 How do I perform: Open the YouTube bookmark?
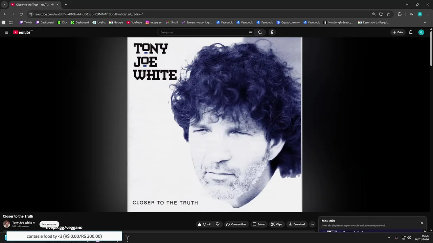coord(134,23)
